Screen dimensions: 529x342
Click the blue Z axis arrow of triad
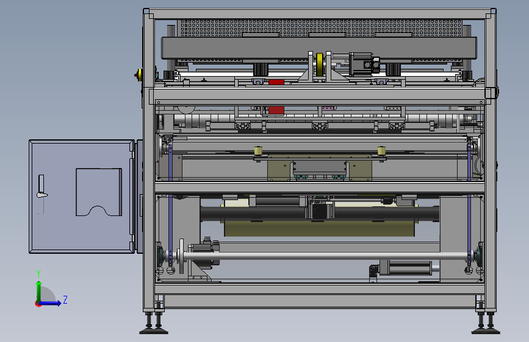pyautogui.click(x=51, y=303)
